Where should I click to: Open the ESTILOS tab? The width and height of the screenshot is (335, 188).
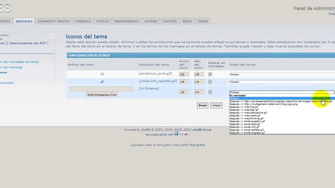pos(103,21)
